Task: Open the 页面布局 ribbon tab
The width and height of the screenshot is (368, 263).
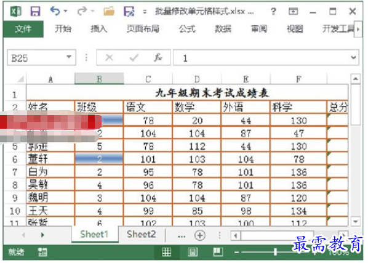Action: point(143,29)
